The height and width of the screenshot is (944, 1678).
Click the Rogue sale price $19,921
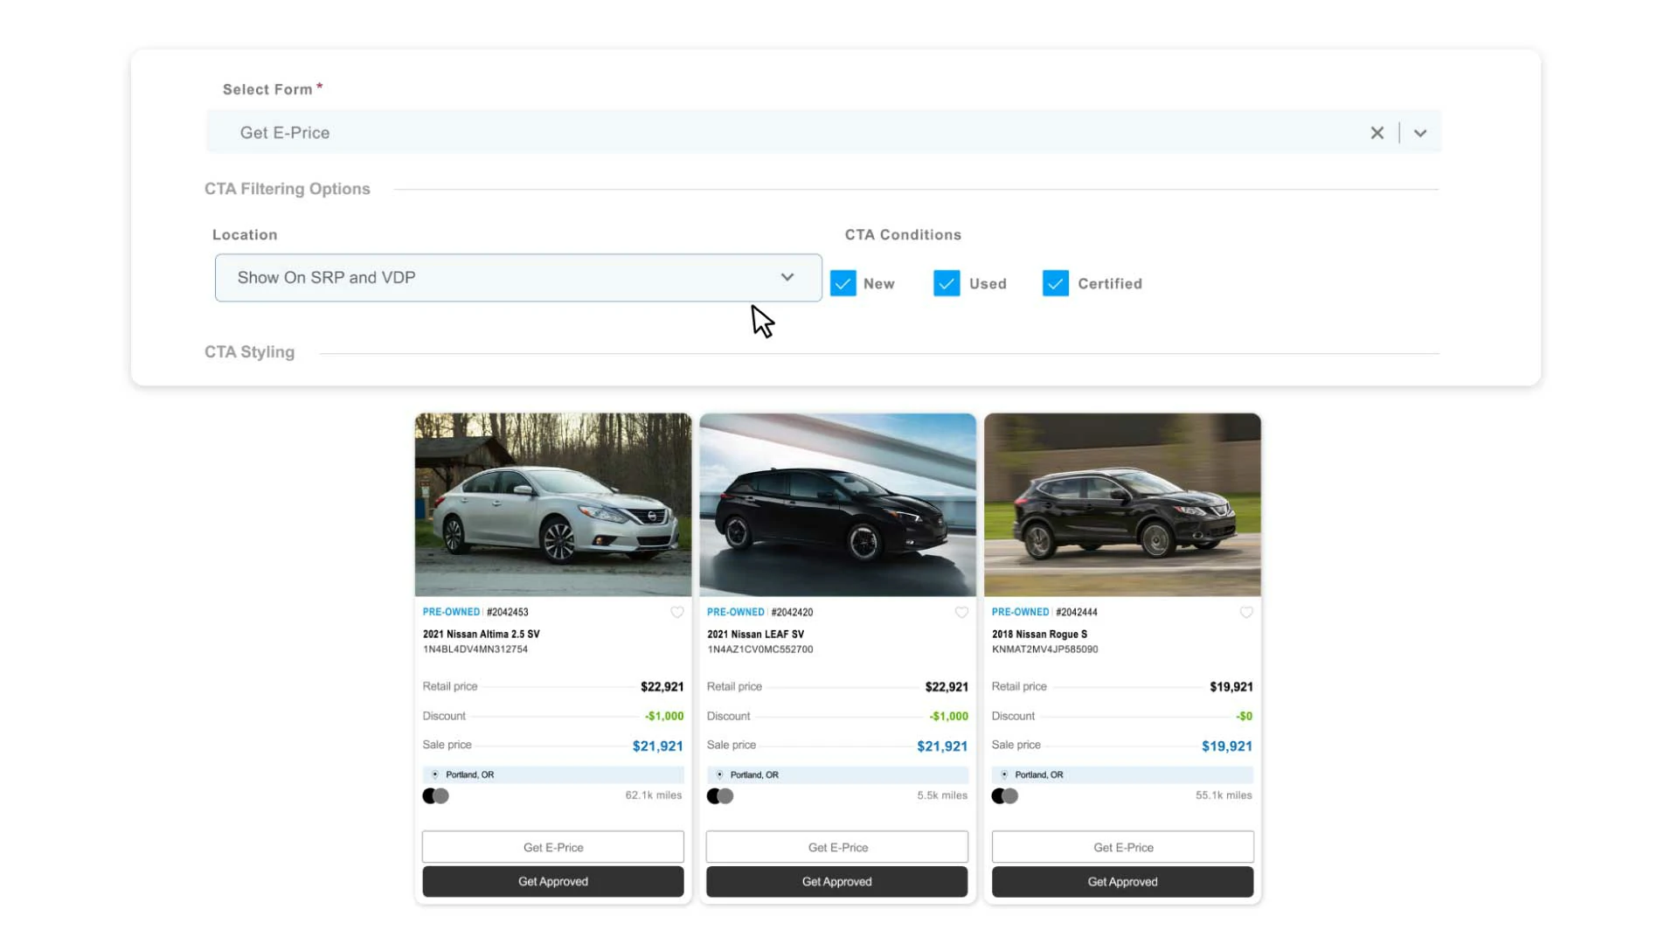click(x=1226, y=746)
